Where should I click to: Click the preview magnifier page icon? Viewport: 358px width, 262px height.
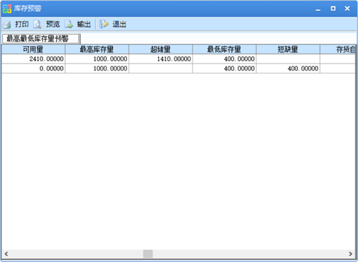(x=37, y=24)
